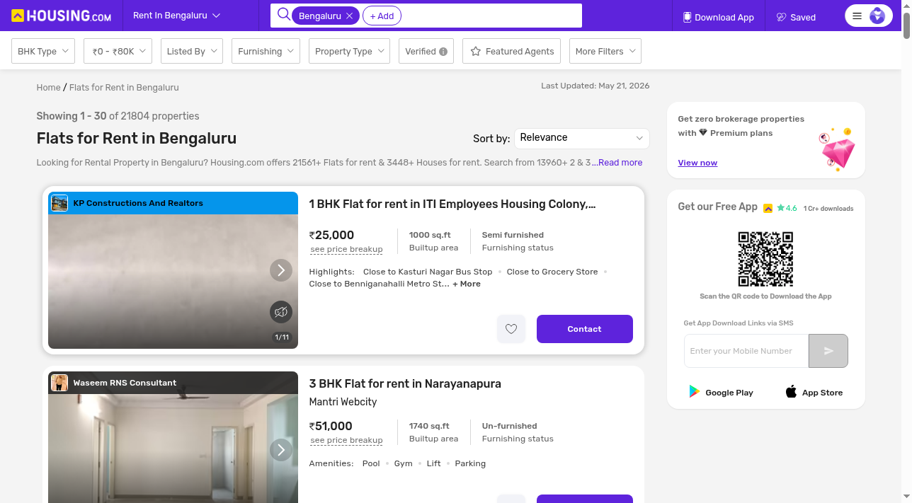
Task: Click the send SMS arrow button
Action: coord(828,351)
